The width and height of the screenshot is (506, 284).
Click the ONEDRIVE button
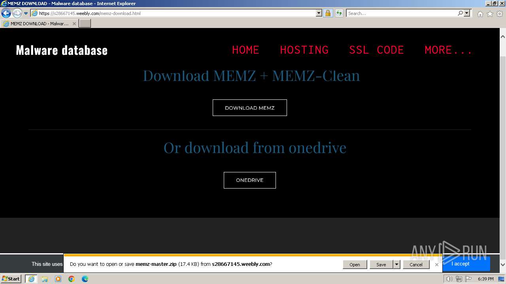click(x=250, y=180)
